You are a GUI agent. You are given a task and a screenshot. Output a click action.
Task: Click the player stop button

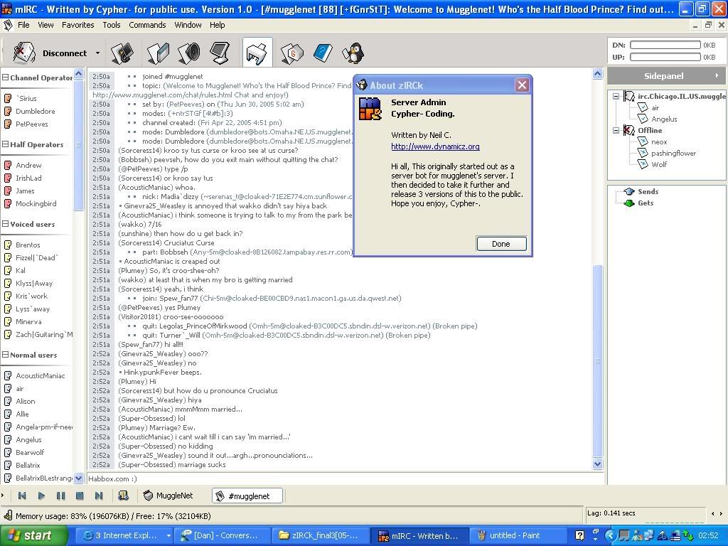pyautogui.click(x=80, y=496)
